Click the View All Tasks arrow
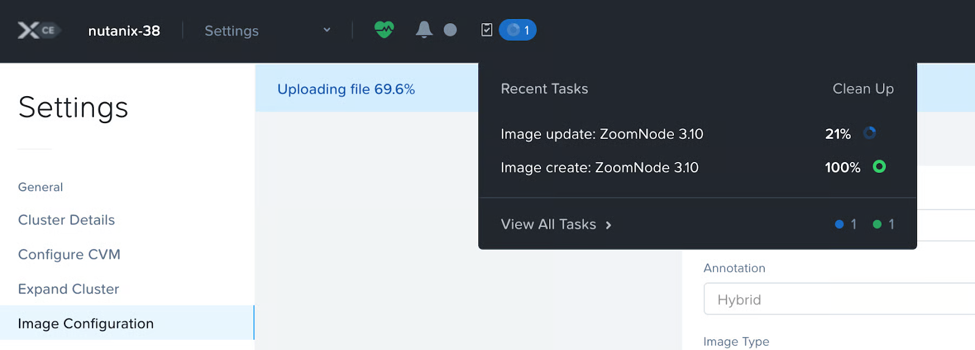This screenshot has height=350, width=975. (x=608, y=225)
